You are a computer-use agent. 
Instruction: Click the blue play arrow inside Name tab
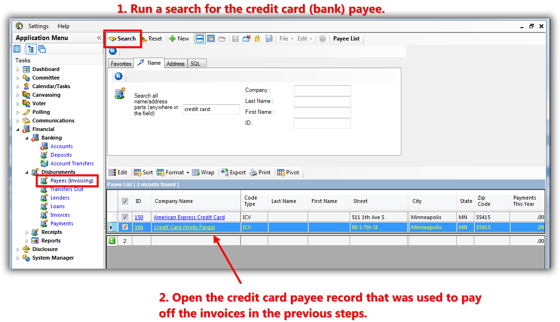tap(119, 76)
